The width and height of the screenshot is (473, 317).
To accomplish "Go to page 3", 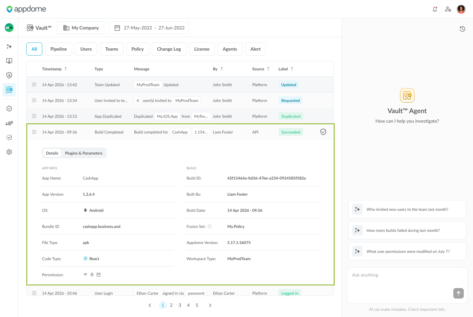I will pyautogui.click(x=180, y=305).
